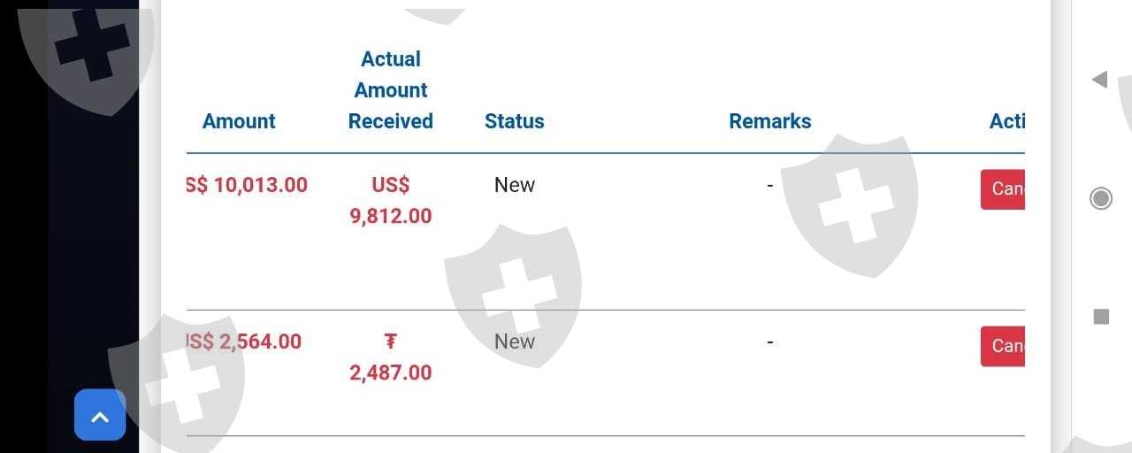Cancel the US$ 2,564.00 transaction
This screenshot has height=453, width=1132.
pos(1004,346)
